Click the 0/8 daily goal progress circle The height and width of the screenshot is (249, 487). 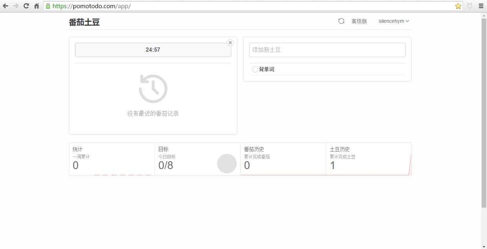(227, 164)
